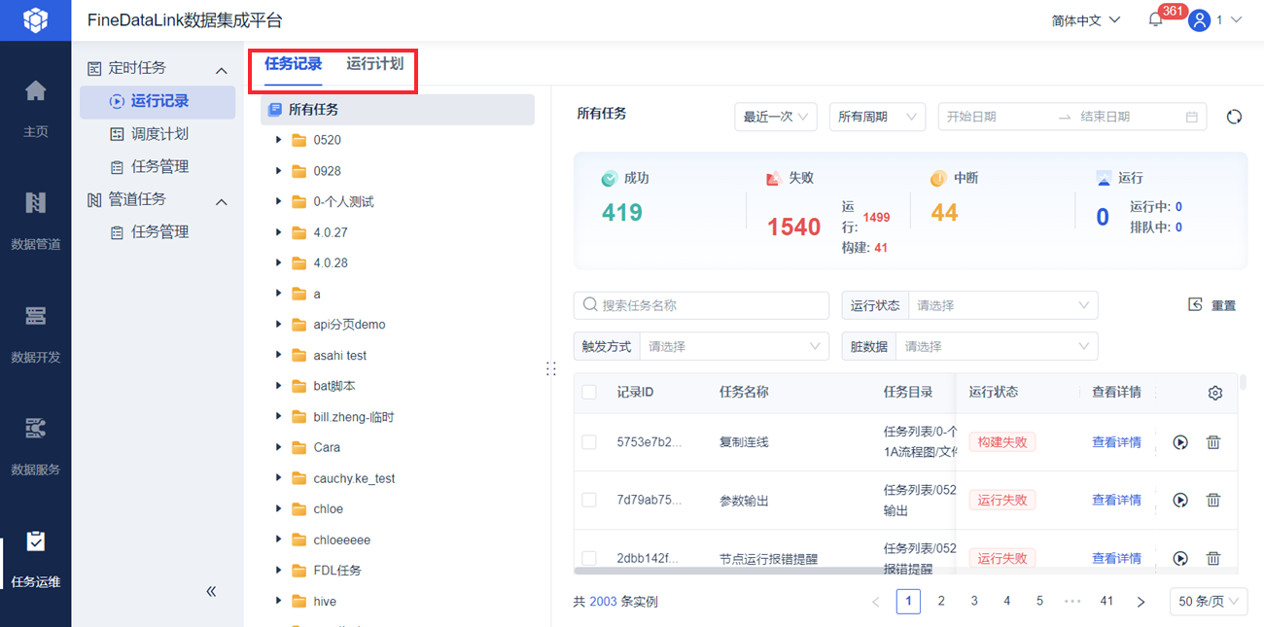
Task: Open the 运行状态 dropdown
Action: click(1002, 305)
